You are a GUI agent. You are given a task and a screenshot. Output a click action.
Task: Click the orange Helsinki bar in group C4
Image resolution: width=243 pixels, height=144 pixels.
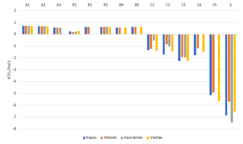[198, 41]
